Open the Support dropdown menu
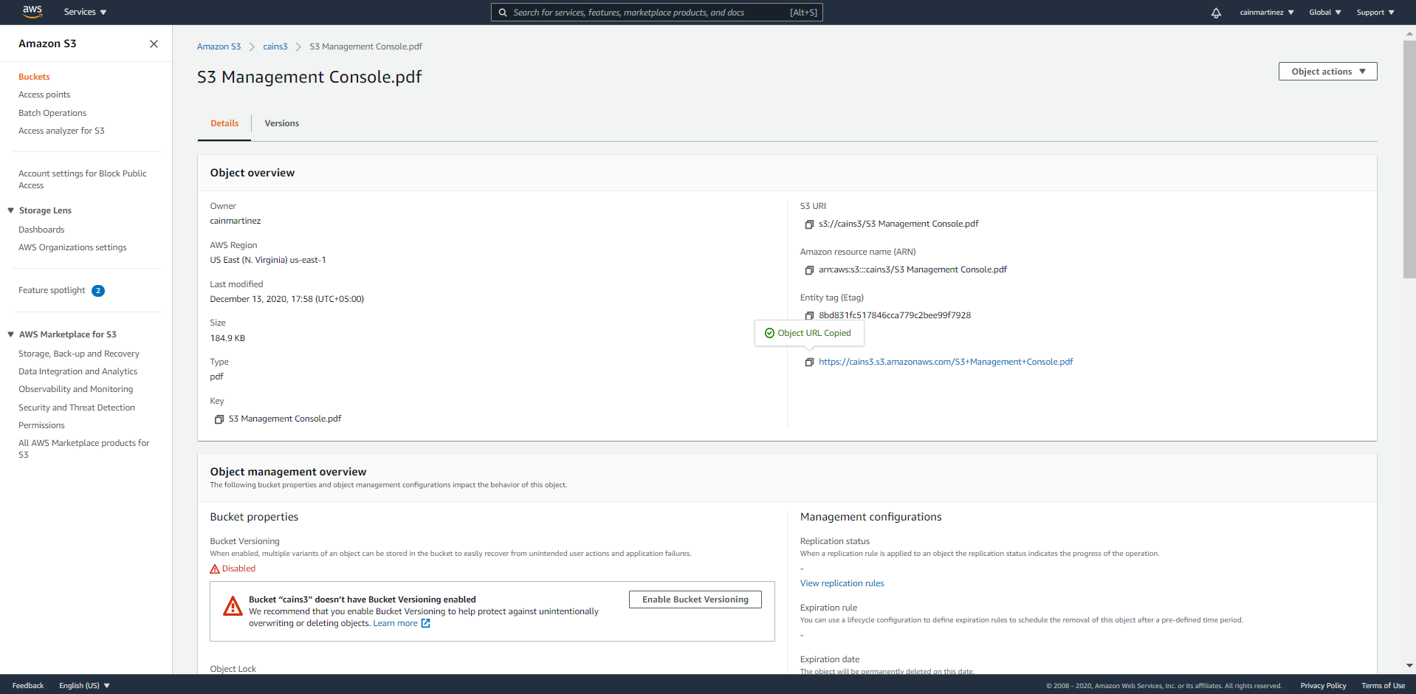The image size is (1416, 694). coord(1375,13)
